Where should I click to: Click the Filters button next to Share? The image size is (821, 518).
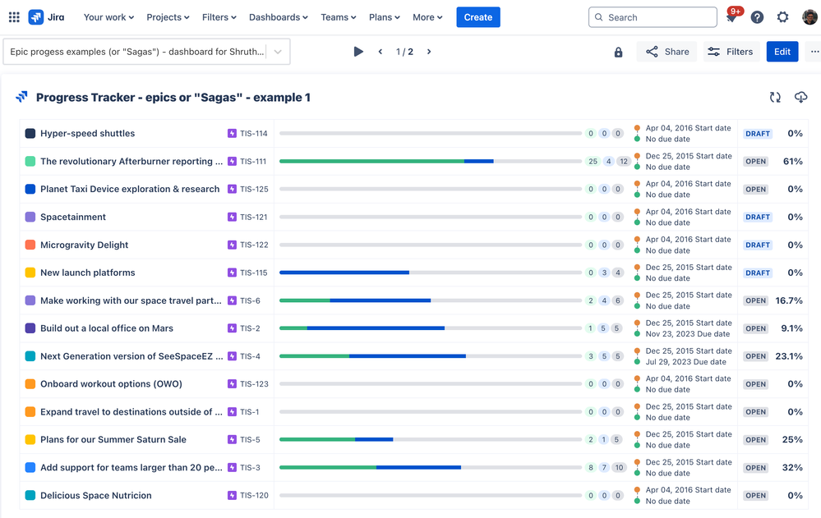tap(731, 52)
